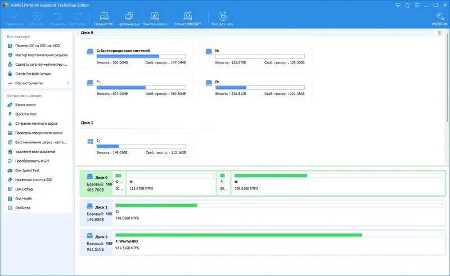Select F: WinToHDD 931.51GB block
This screenshot has height=276, width=450.
tap(279, 242)
